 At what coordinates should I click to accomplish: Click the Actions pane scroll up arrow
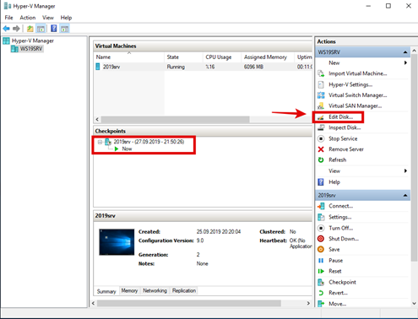[x=414, y=51]
